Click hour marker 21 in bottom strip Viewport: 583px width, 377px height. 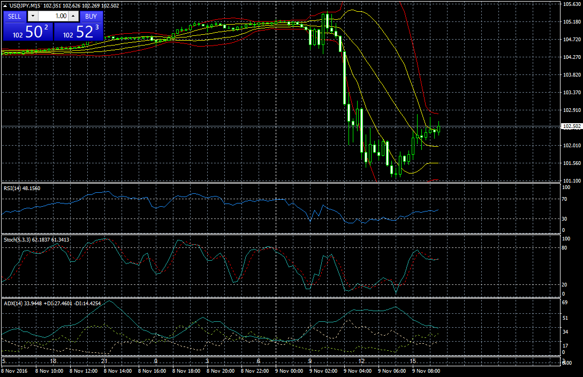tap(104, 361)
